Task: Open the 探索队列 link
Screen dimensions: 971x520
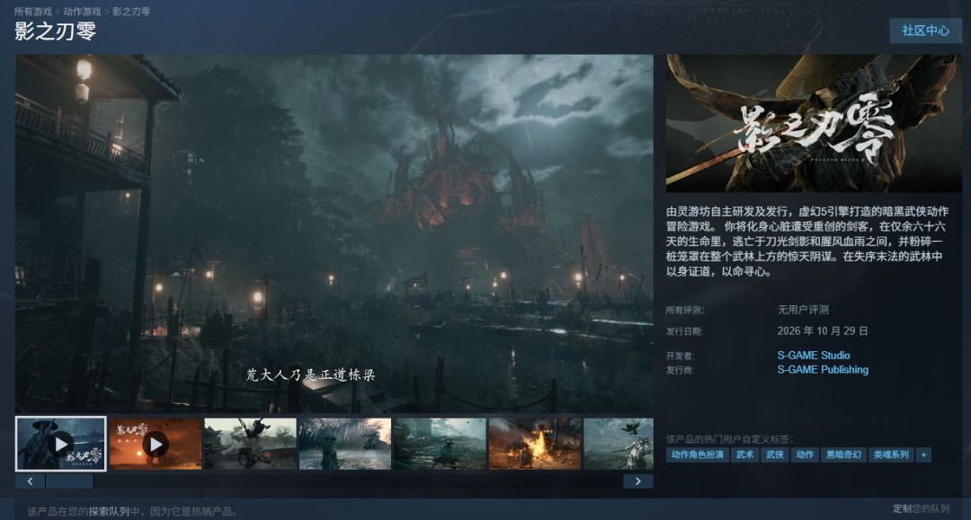Action: point(109,512)
